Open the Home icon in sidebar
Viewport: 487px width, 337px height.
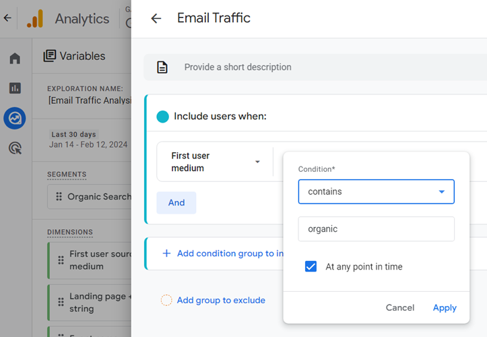[15, 58]
